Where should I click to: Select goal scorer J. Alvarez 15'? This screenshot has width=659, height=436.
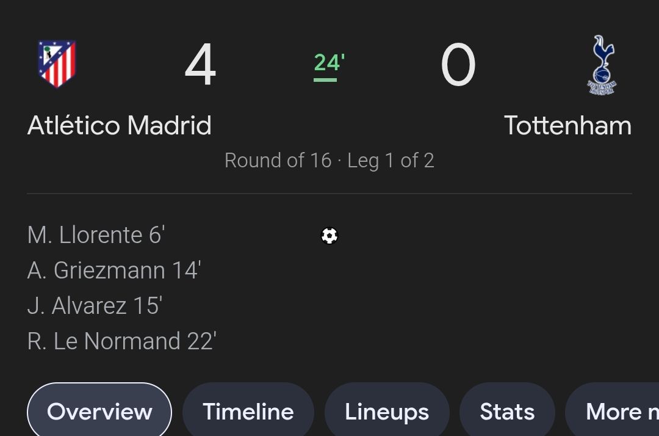95,306
